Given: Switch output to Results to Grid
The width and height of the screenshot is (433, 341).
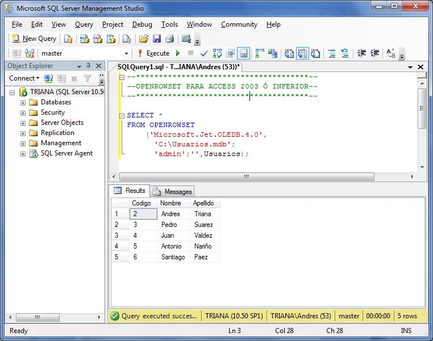Looking at the screenshot, I should coord(302,53).
